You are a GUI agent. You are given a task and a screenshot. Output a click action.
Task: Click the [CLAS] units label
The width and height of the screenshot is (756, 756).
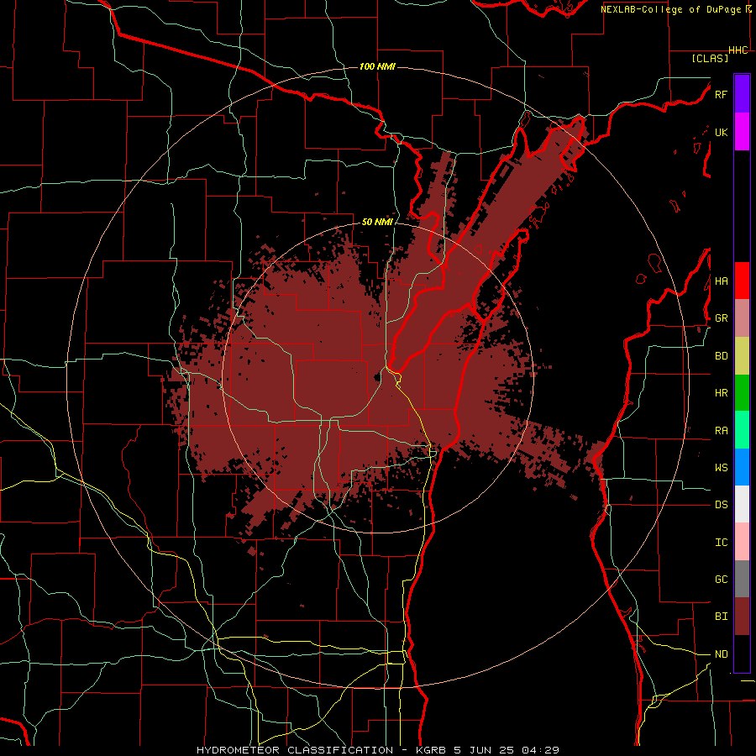[710, 58]
